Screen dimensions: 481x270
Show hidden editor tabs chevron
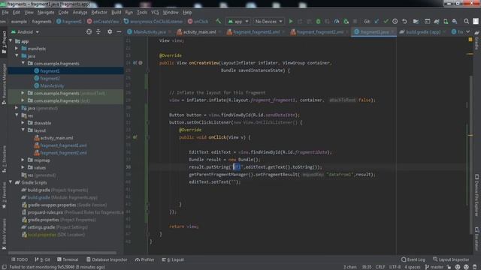pyautogui.click(x=467, y=31)
